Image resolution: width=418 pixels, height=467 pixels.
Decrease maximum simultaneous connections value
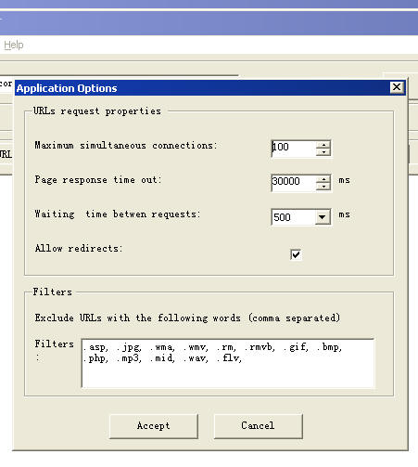tap(323, 152)
